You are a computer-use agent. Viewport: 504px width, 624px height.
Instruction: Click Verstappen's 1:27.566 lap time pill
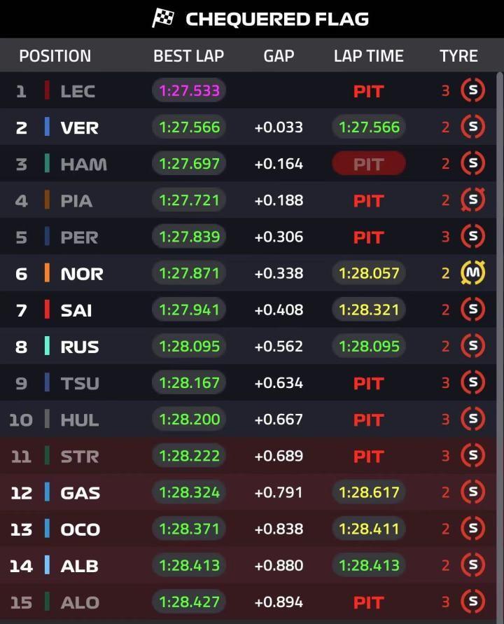coord(369,127)
